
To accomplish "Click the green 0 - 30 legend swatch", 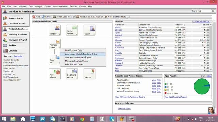I will click(x=166, y=84).
